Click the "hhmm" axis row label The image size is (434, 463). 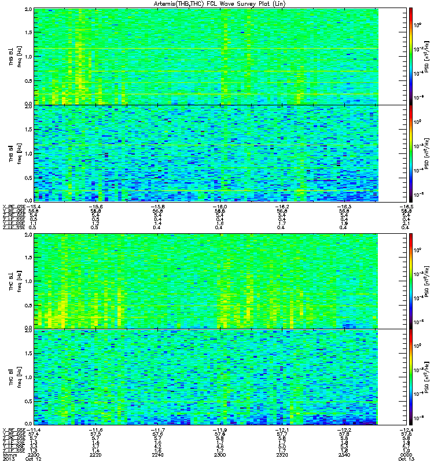tap(9, 455)
